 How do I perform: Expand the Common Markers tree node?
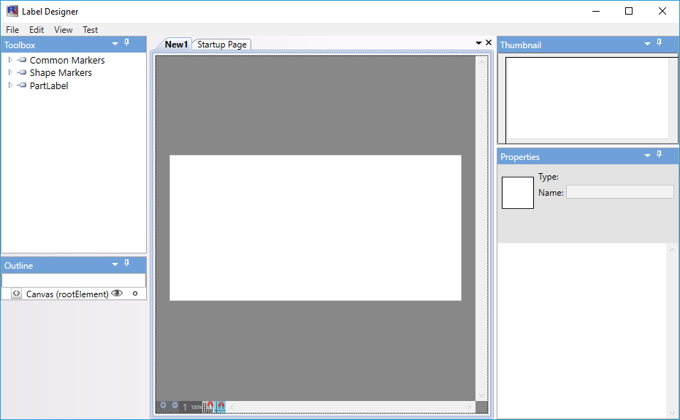10,60
